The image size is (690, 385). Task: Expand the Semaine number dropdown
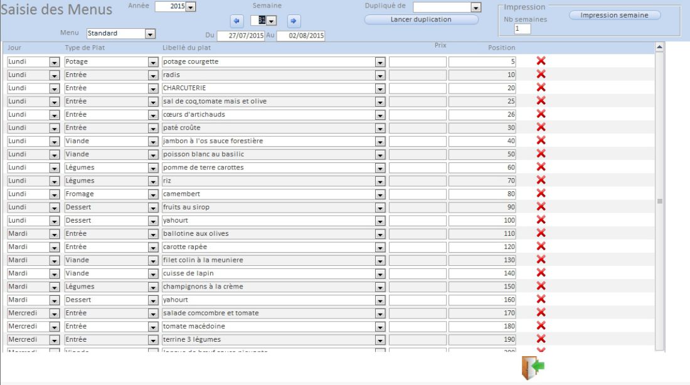click(272, 21)
